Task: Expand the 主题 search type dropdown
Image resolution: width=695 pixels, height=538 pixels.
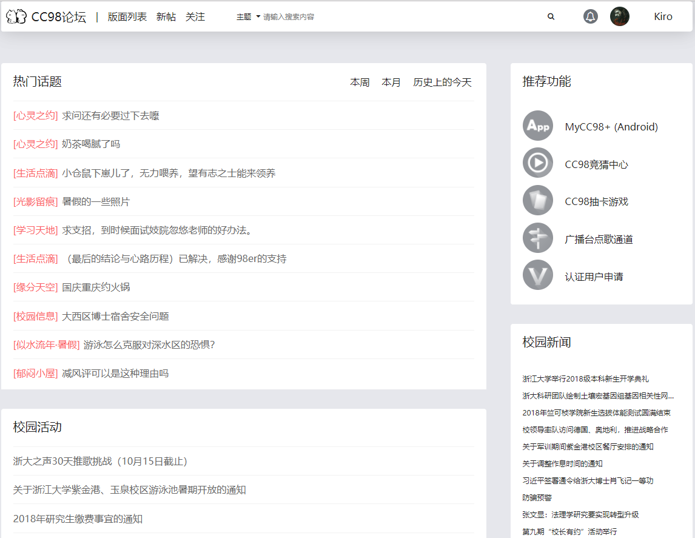Action: coord(247,17)
